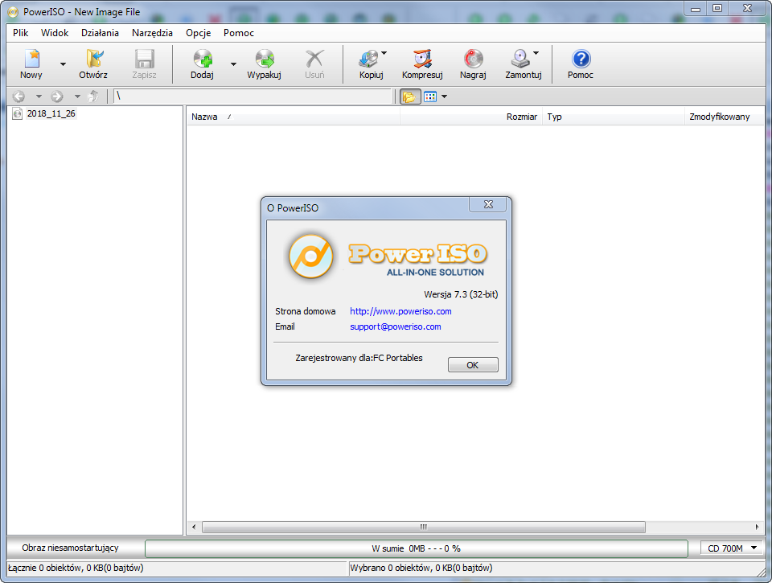The image size is (772, 583).
Task: Click the PowerISO title bar icon
Action: [14, 12]
